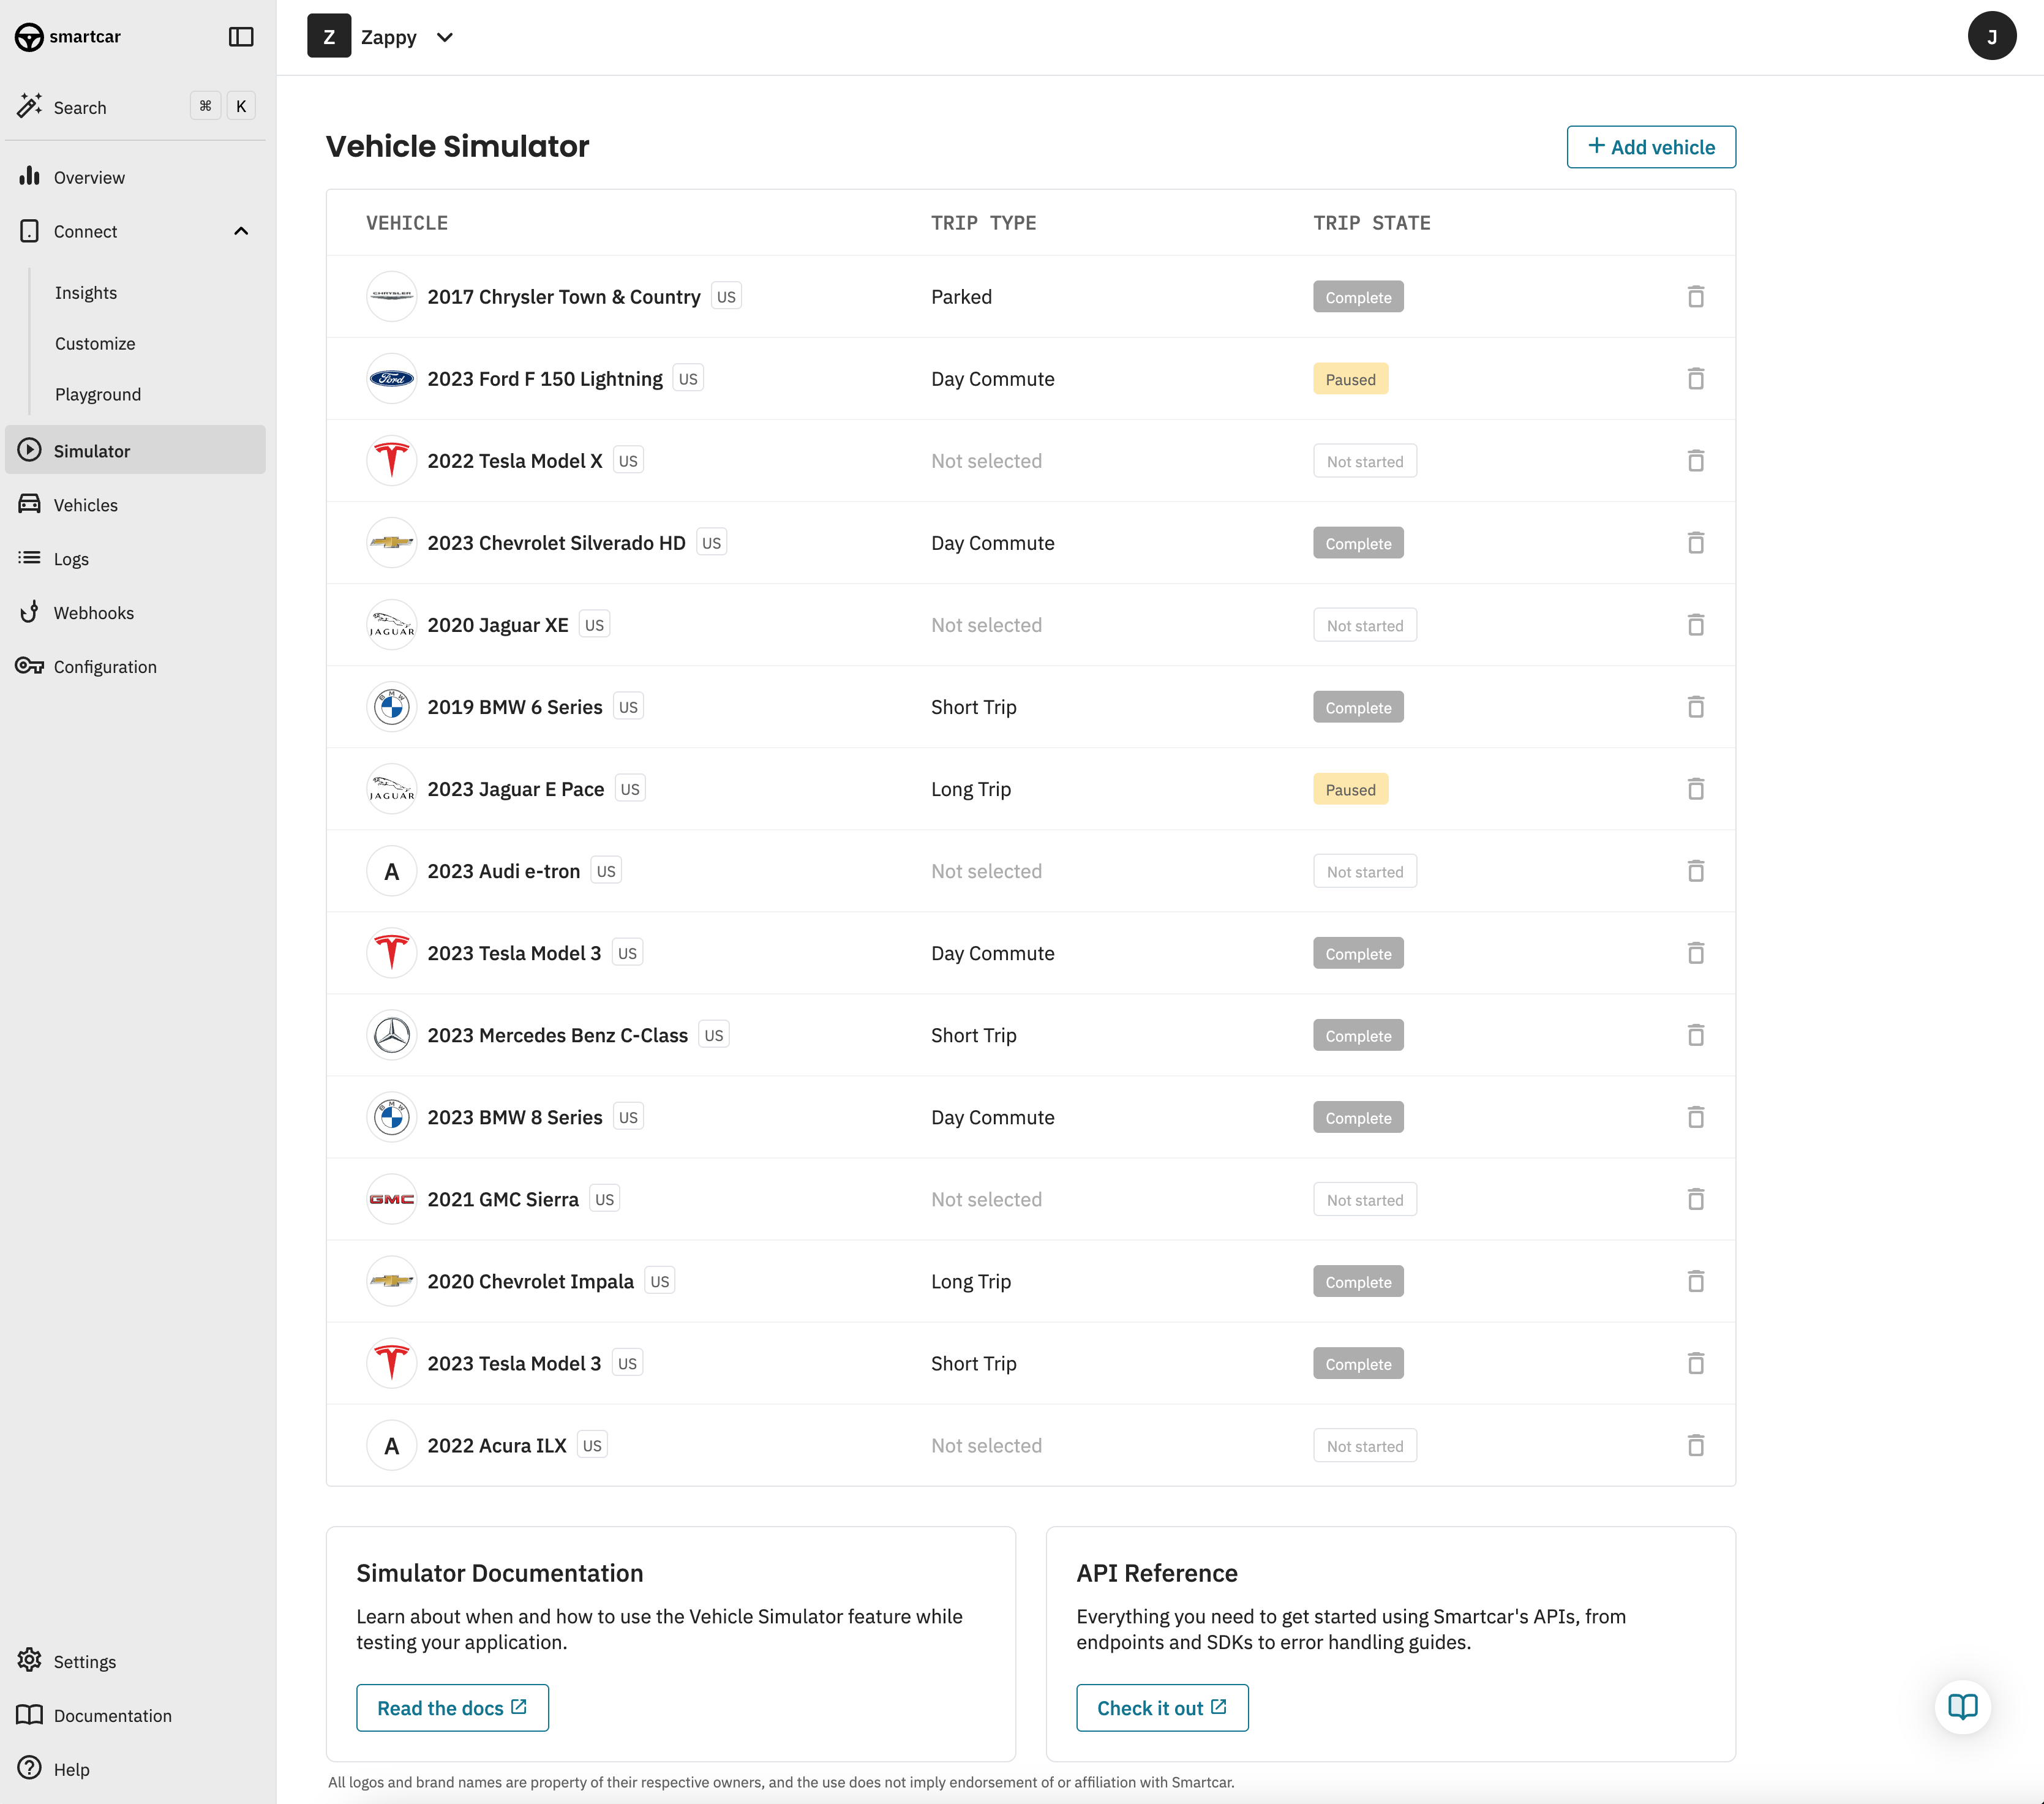Click Not started state for GMC Sierra
2044x1804 pixels.
click(x=1365, y=1199)
